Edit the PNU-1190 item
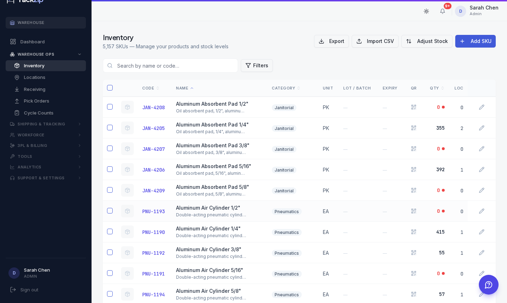The height and width of the screenshot is (303, 507). point(482,232)
